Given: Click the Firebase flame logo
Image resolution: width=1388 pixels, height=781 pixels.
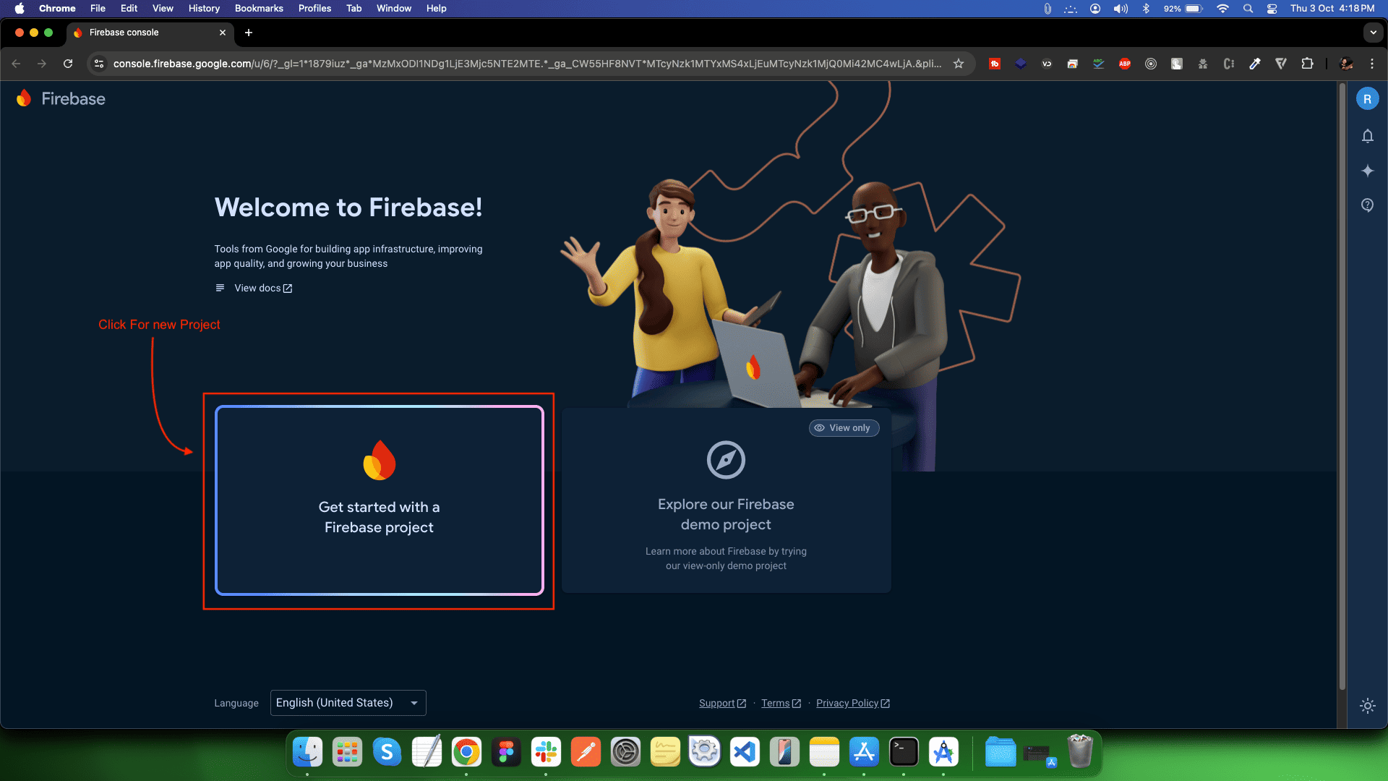Looking at the screenshot, I should 24,98.
